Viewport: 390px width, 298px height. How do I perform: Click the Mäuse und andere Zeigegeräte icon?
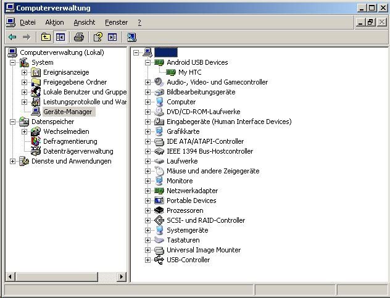click(159, 171)
